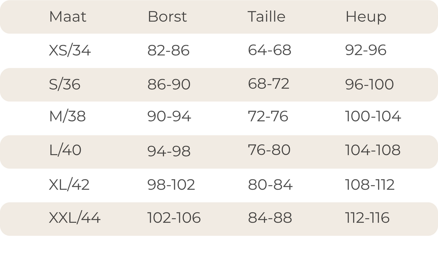Click the 100-104 Heup value
The height and width of the screenshot is (269, 438).
[373, 116]
